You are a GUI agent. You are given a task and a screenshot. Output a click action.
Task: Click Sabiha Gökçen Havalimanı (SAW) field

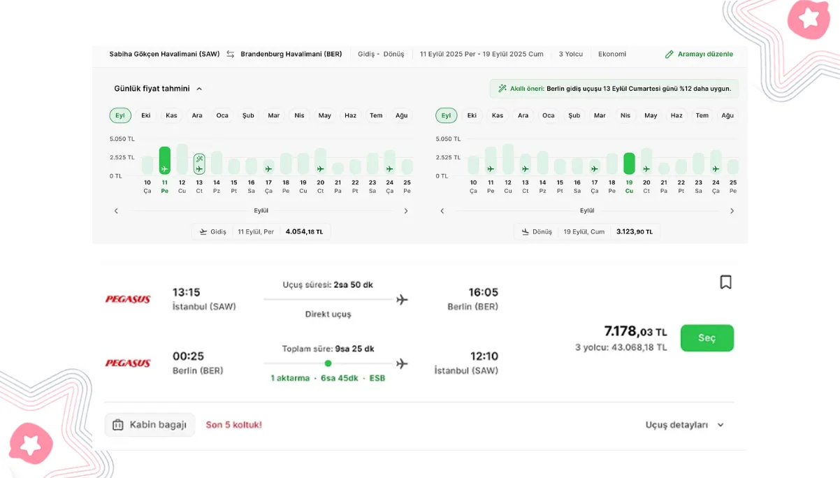pyautogui.click(x=164, y=55)
